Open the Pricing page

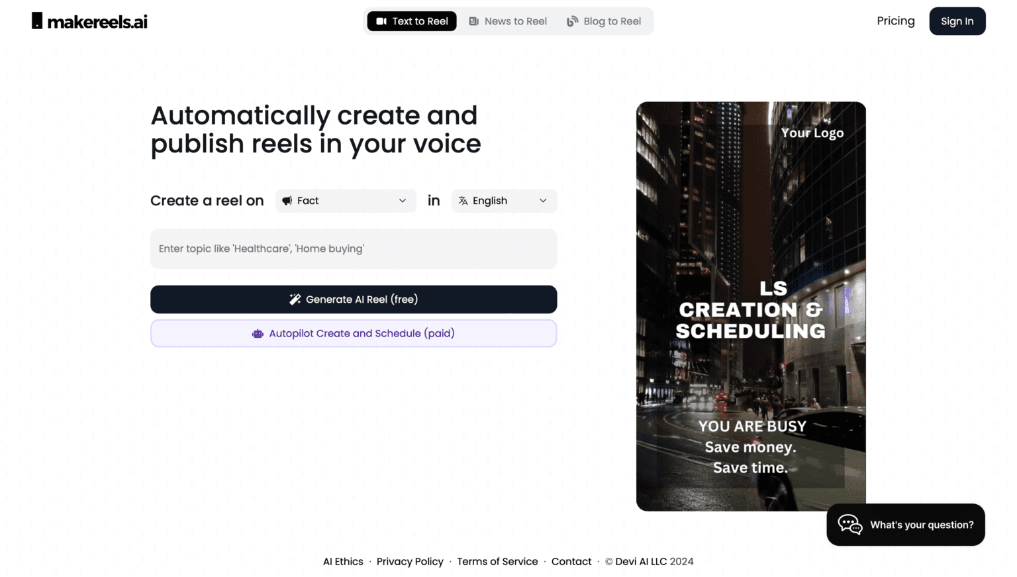tap(895, 21)
